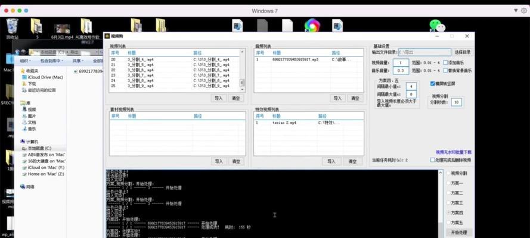Select 网络 in the Explorer sidebar
The image size is (530, 238).
[x=27, y=187]
